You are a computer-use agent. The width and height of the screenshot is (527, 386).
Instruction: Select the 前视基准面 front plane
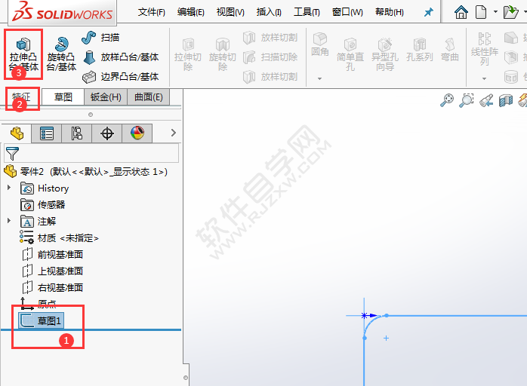[x=52, y=254]
